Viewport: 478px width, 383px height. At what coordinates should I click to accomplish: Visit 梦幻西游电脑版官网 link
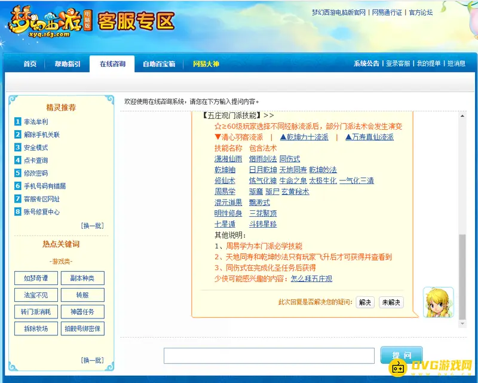click(338, 13)
